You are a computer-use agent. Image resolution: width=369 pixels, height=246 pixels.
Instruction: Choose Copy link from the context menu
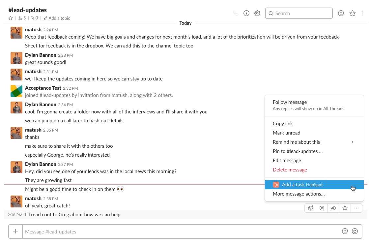[283, 123]
